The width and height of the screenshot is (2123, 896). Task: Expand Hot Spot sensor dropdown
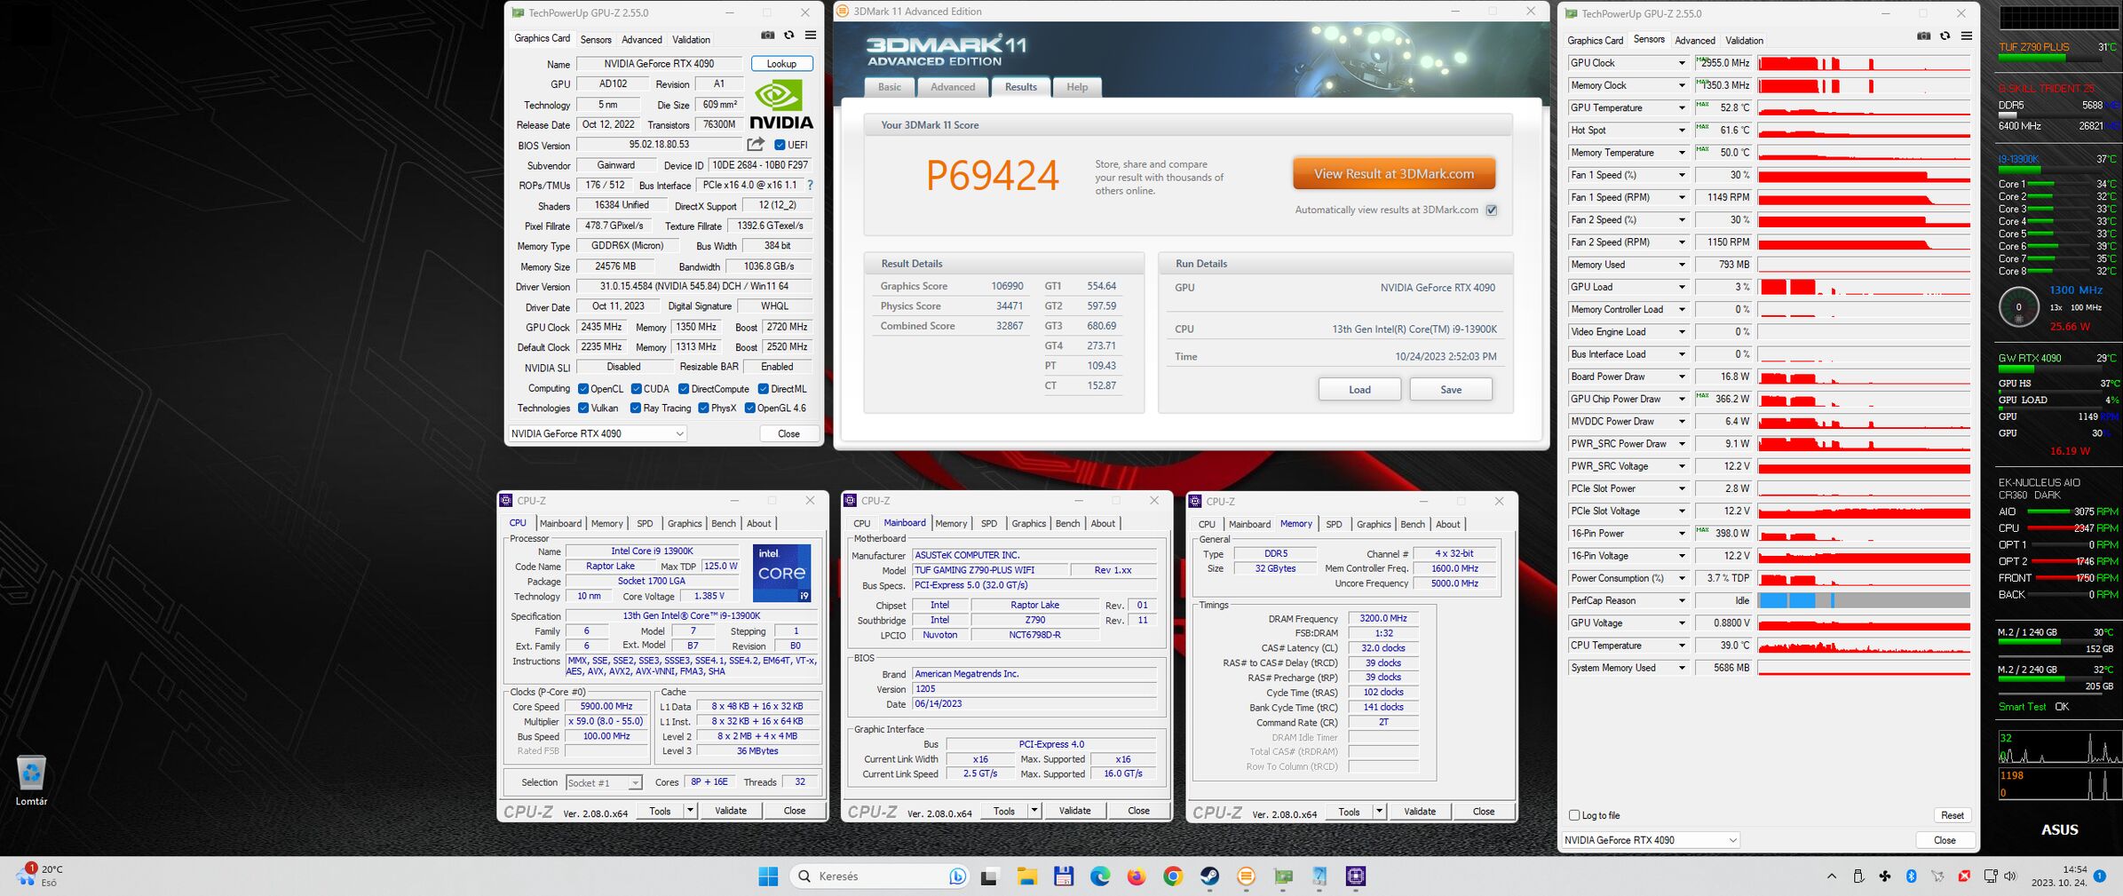[1681, 131]
